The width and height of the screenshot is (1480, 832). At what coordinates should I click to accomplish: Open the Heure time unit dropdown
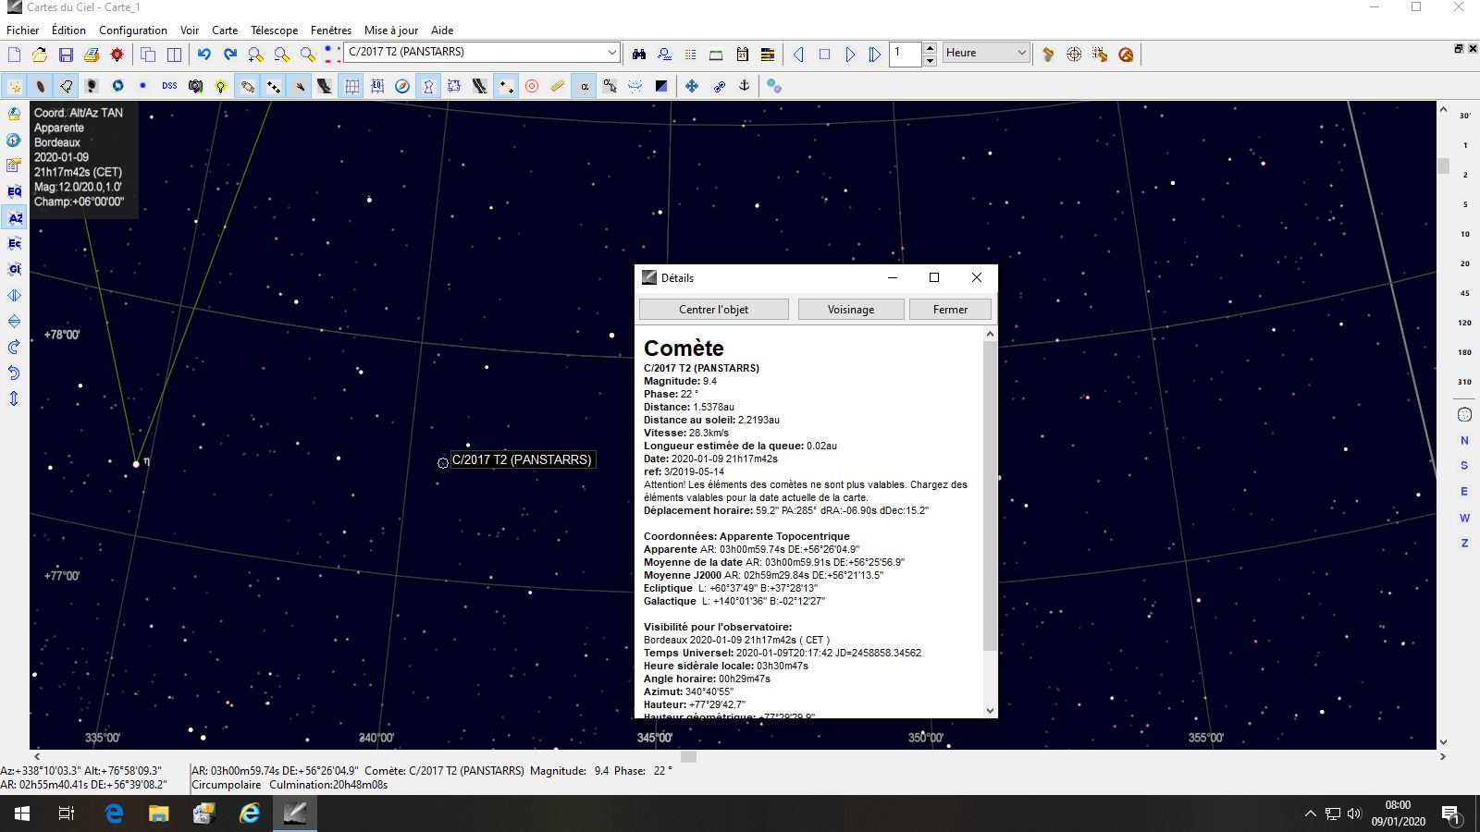click(x=1021, y=53)
